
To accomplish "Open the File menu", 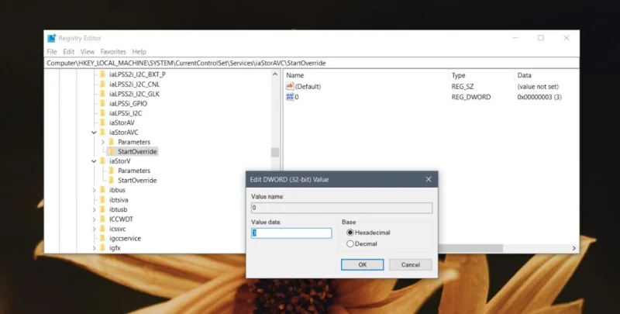I will pos(52,51).
